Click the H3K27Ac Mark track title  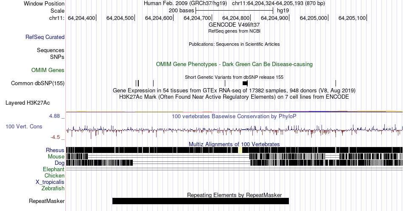click(x=234, y=97)
